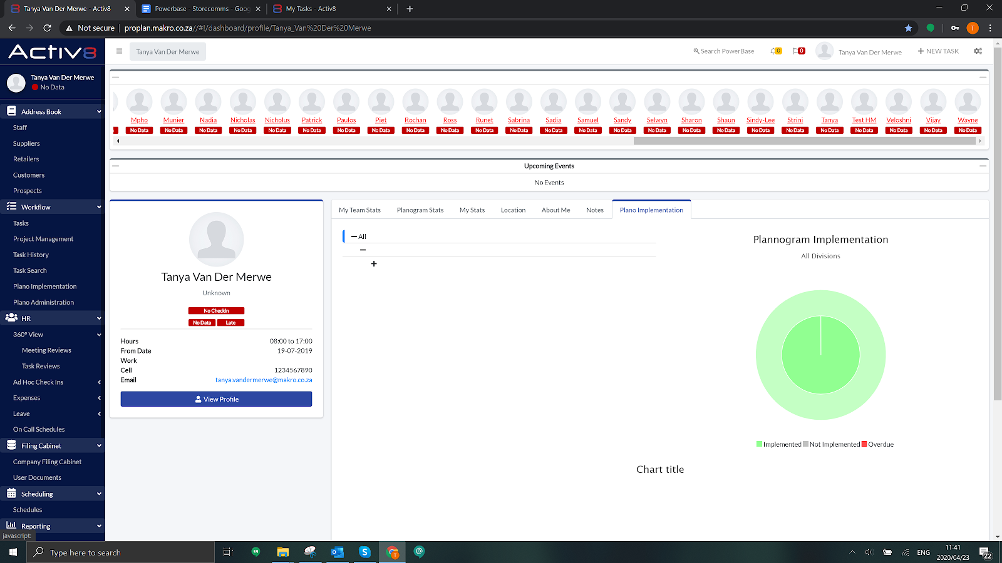Go to Task History in the sidebar

click(31, 255)
